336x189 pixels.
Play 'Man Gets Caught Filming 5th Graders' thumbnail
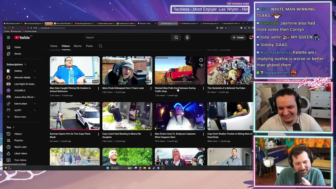point(75,70)
